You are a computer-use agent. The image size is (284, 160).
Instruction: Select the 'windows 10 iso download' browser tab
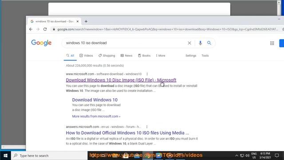coord(54,21)
